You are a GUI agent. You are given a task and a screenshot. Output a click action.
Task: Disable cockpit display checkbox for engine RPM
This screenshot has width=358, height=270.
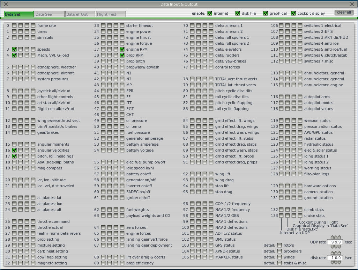122,49
